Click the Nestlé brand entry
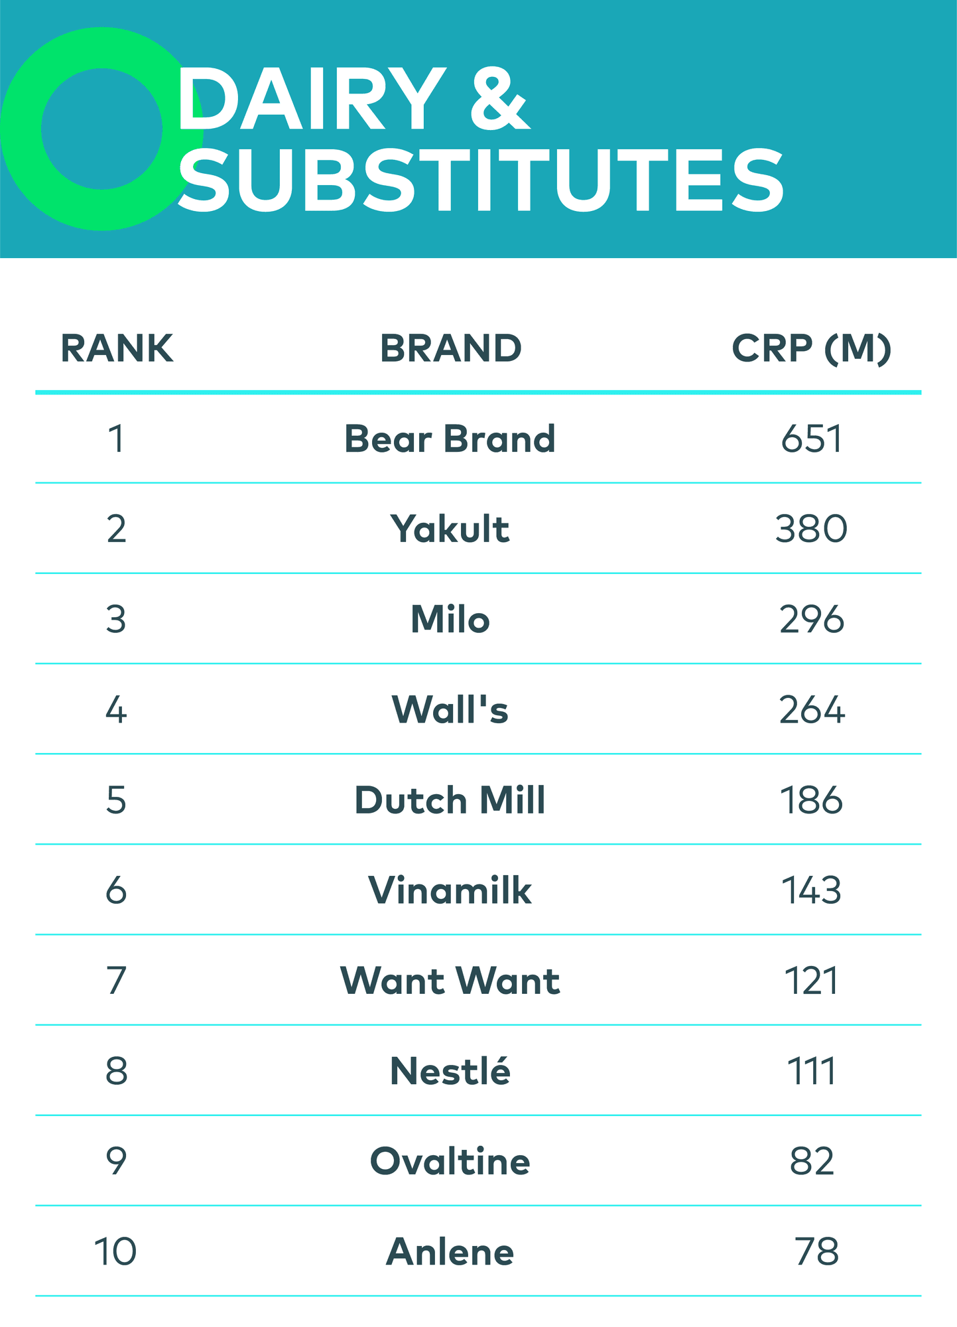The image size is (957, 1327). click(450, 1071)
